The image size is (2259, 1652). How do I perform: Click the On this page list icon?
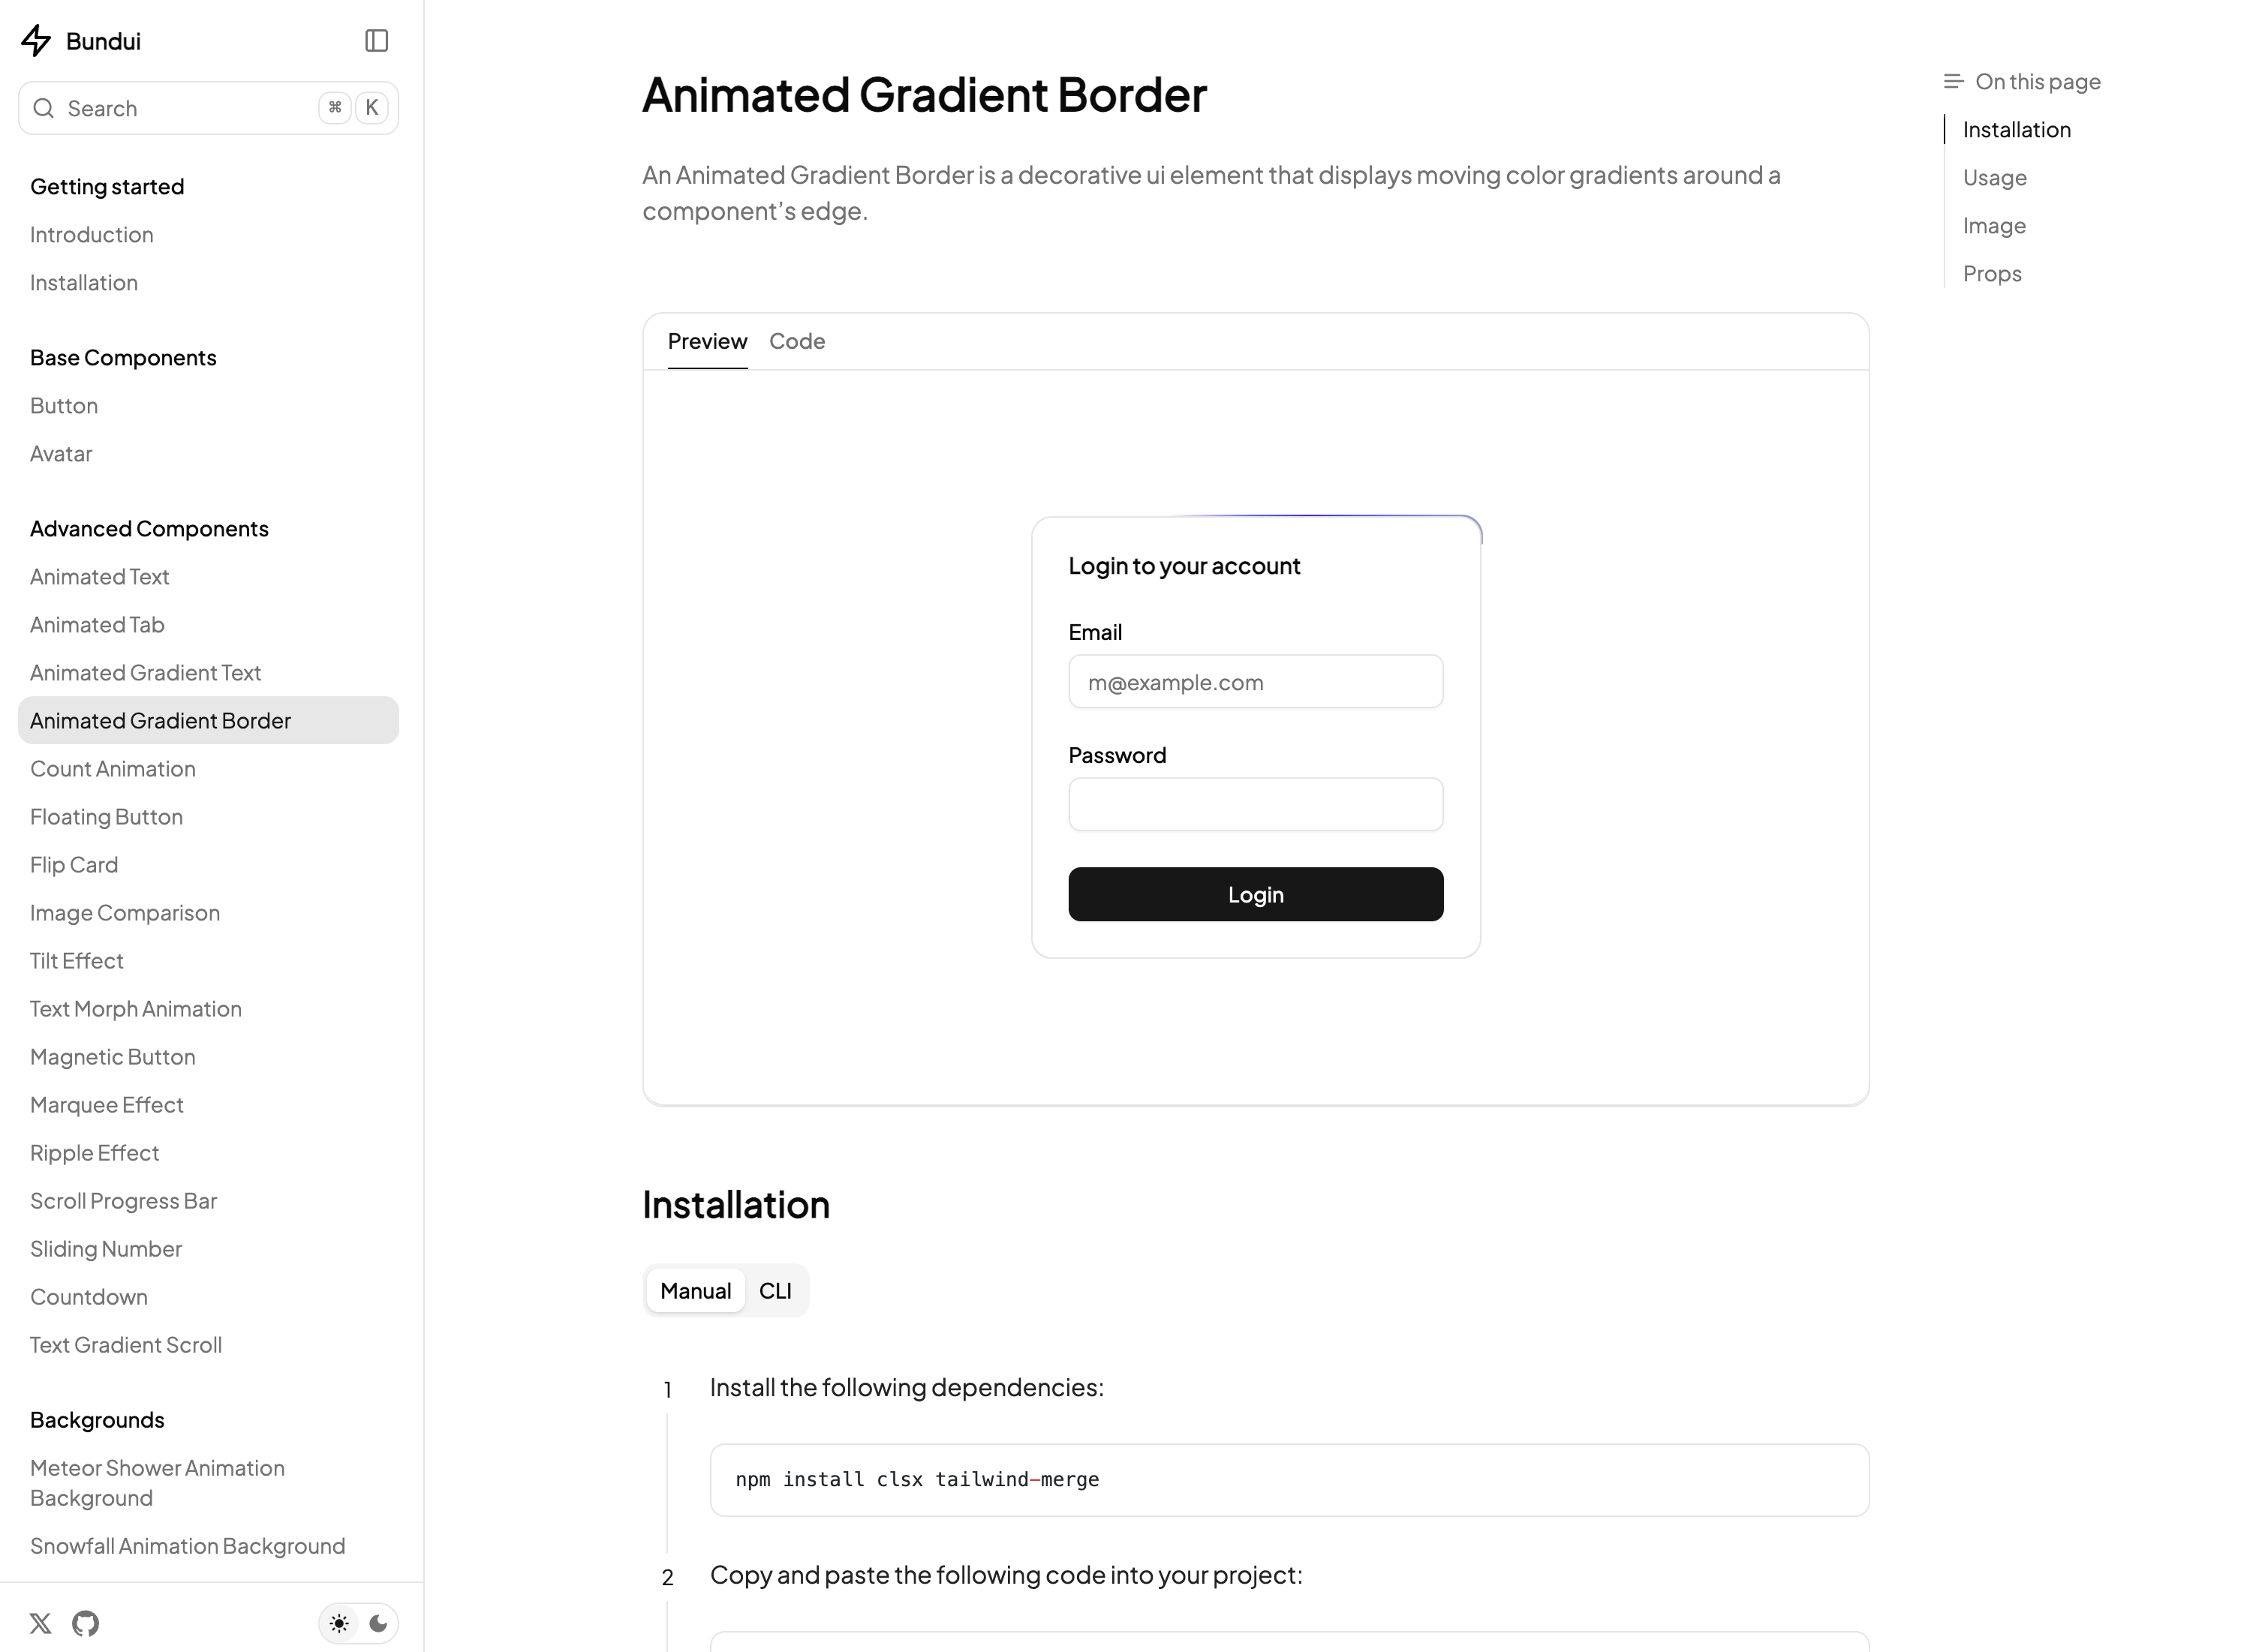click(x=1954, y=81)
